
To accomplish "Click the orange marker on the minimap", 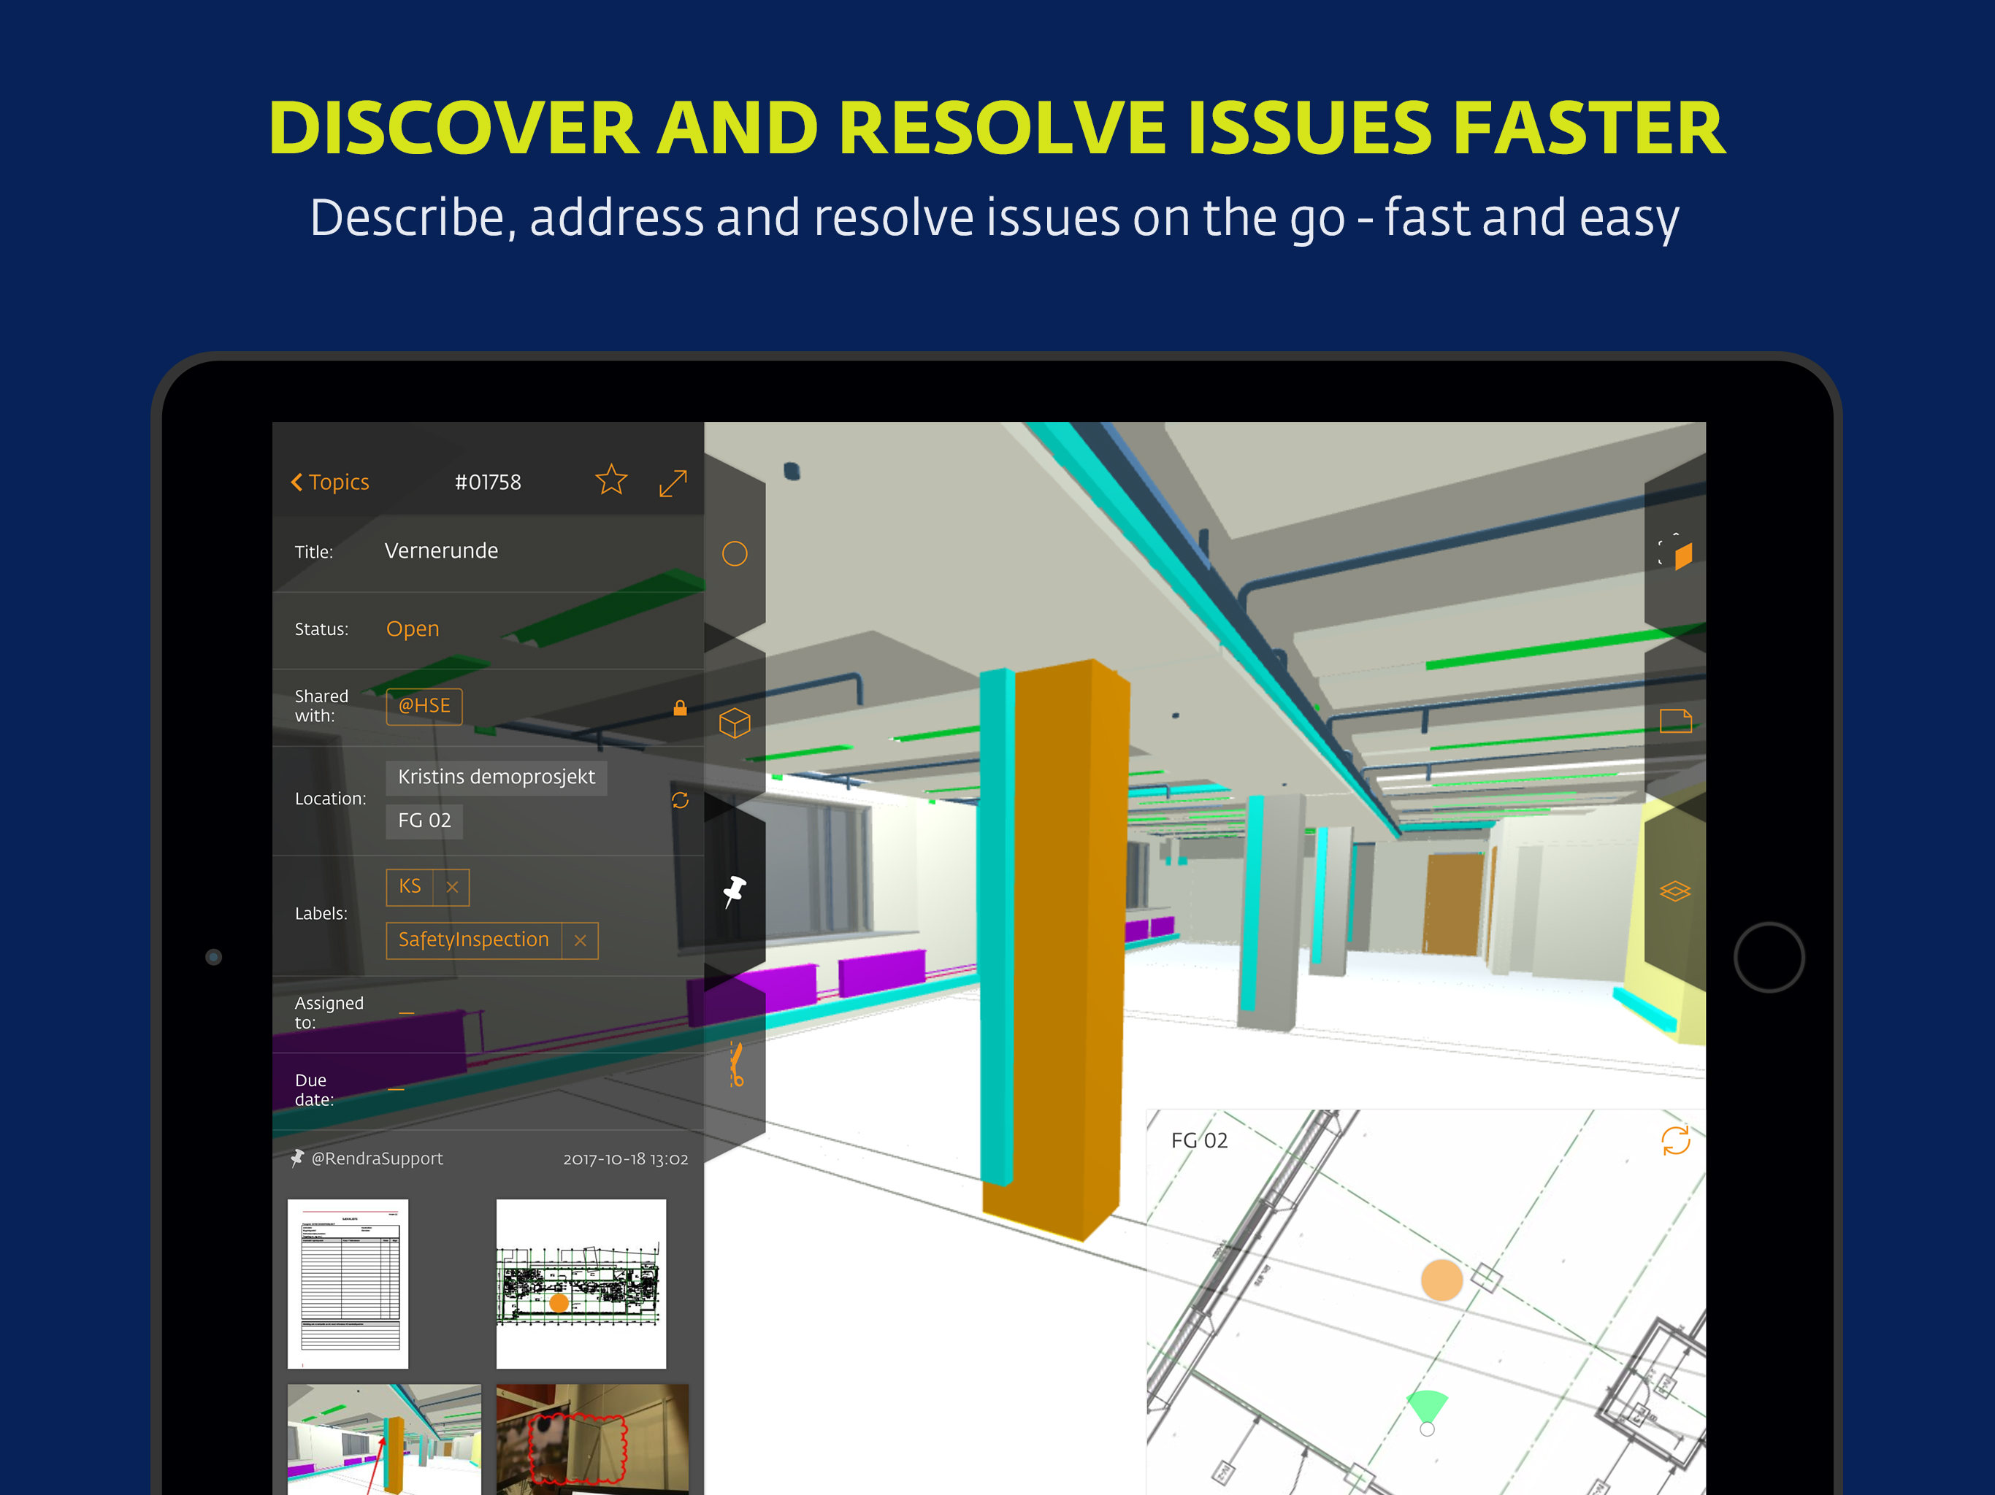I will click(x=1441, y=1280).
